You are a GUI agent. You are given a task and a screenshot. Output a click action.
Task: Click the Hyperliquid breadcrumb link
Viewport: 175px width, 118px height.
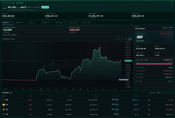tap(20, 3)
